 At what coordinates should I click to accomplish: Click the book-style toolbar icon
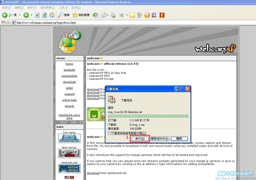coord(154,15)
